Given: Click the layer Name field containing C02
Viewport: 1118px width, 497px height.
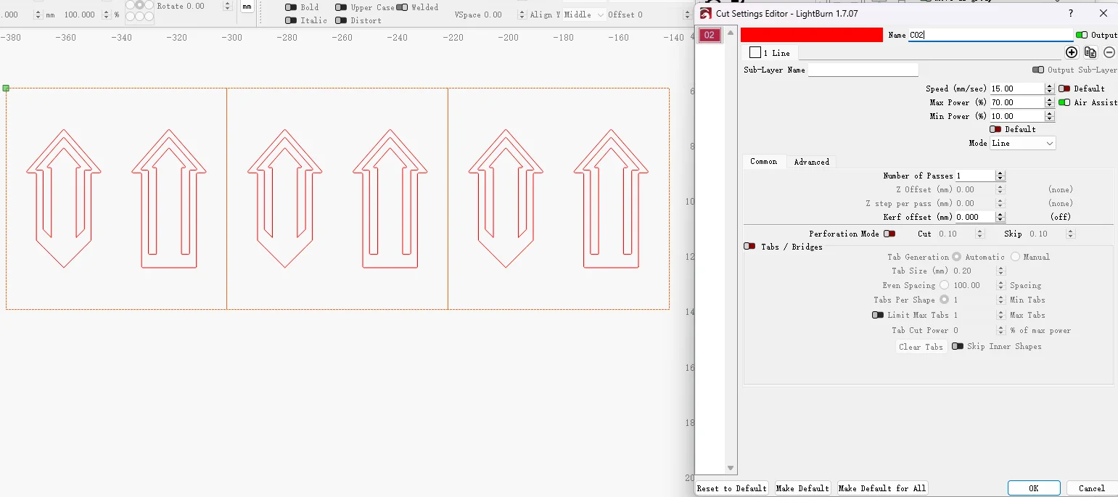Looking at the screenshot, I should point(990,35).
